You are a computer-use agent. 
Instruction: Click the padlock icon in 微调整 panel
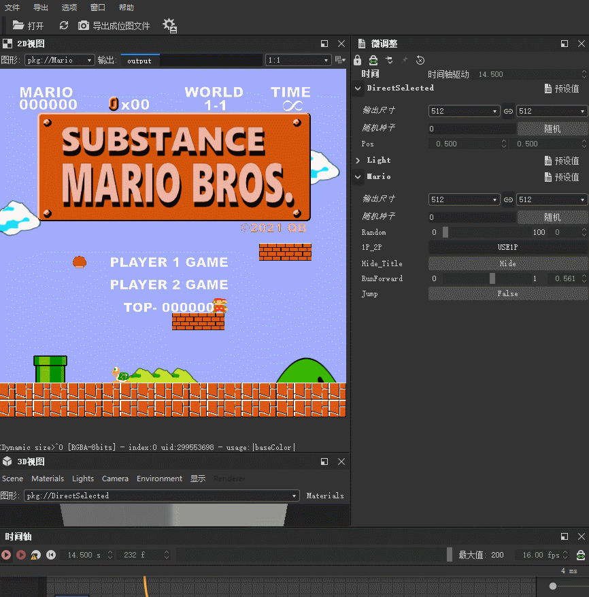click(x=358, y=60)
